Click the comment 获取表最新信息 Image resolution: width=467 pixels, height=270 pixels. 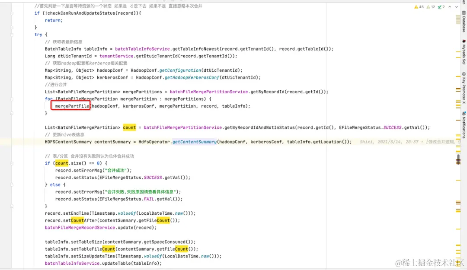[x=64, y=41]
